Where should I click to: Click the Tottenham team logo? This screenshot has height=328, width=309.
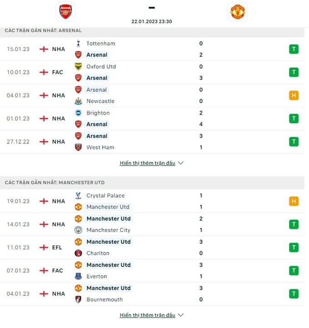[x=78, y=44]
